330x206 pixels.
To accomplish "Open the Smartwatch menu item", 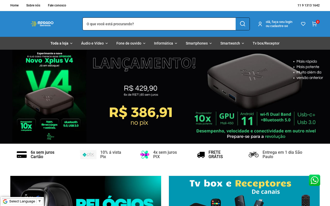I will 232,43.
